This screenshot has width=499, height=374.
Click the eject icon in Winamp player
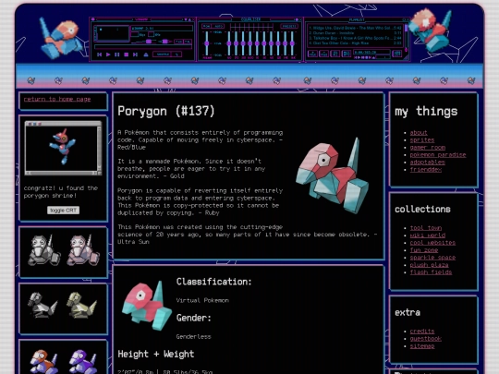[146, 54]
